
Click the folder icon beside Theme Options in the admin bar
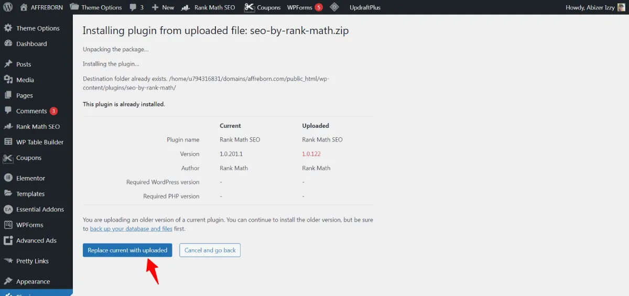point(74,7)
